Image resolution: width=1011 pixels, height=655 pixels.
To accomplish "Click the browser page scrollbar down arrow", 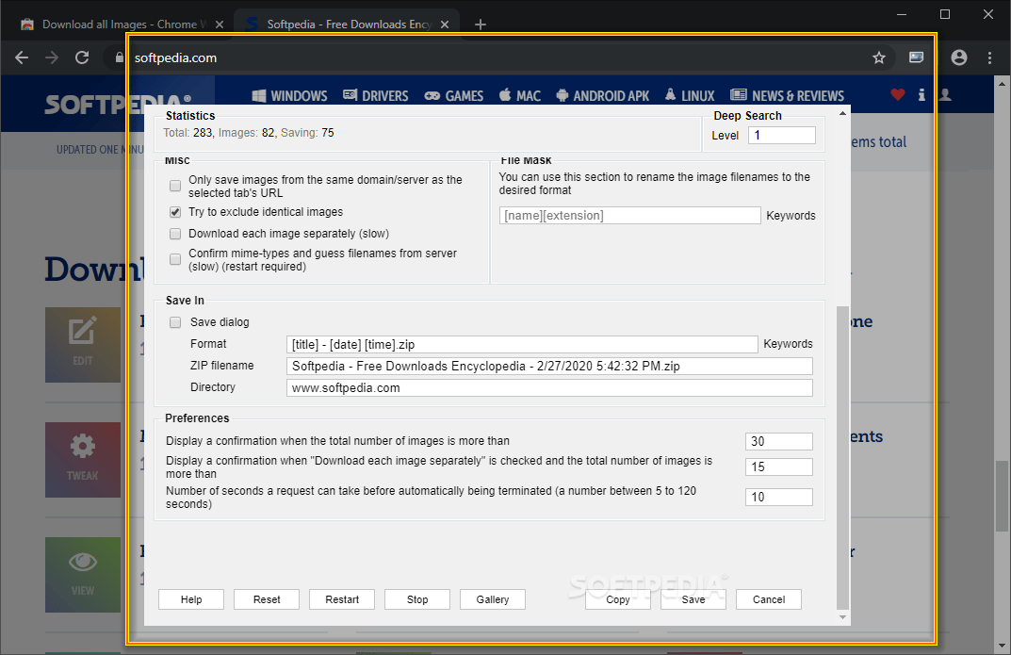I will (x=1002, y=646).
